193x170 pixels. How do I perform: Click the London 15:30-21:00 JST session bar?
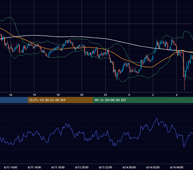(x=60, y=100)
